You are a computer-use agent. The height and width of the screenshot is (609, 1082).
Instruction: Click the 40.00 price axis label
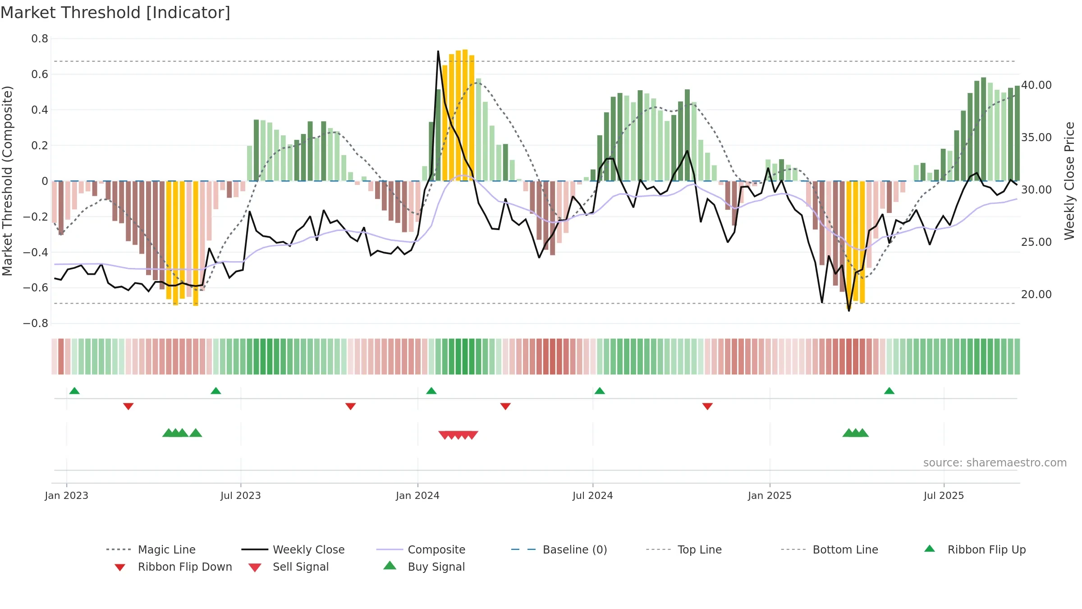[x=1036, y=85]
